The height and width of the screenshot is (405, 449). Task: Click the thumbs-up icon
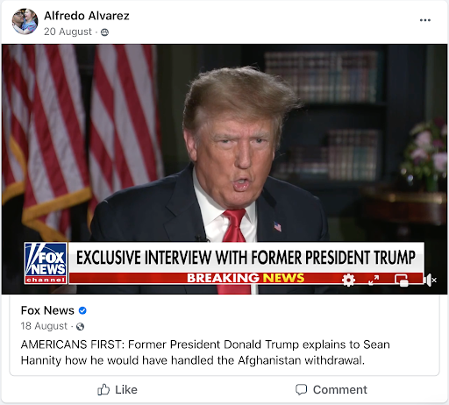tap(103, 390)
